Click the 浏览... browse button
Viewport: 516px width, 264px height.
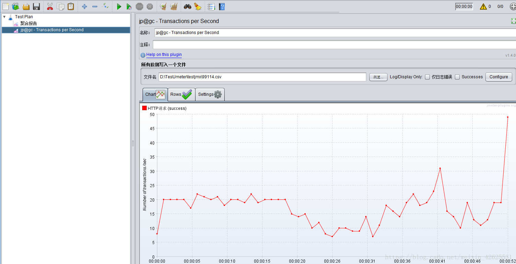click(378, 77)
